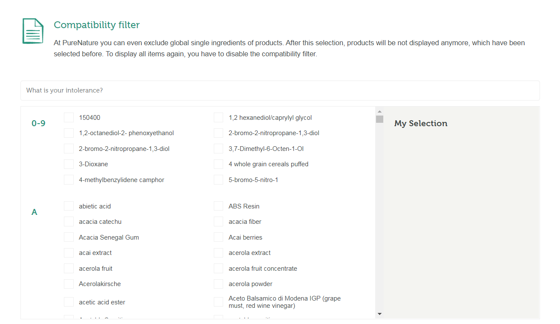This screenshot has height=324, width=560.
Task: Click the Aceto Balsamico di Modena label
Action: [284, 302]
